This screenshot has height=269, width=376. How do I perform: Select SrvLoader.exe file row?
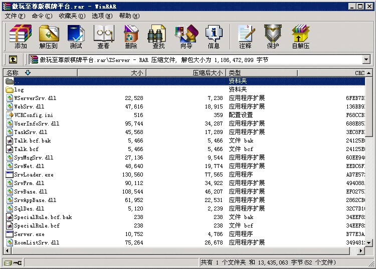(x=34, y=175)
